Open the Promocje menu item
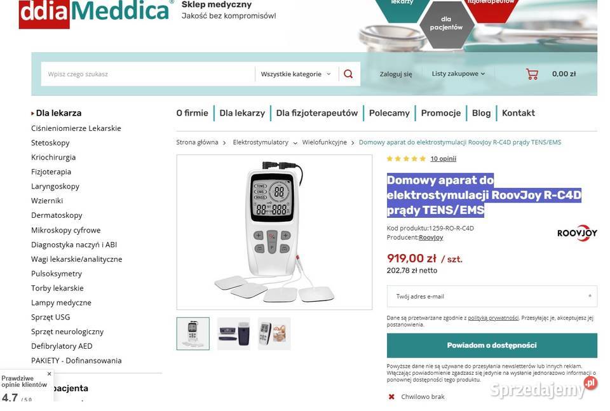 click(441, 113)
